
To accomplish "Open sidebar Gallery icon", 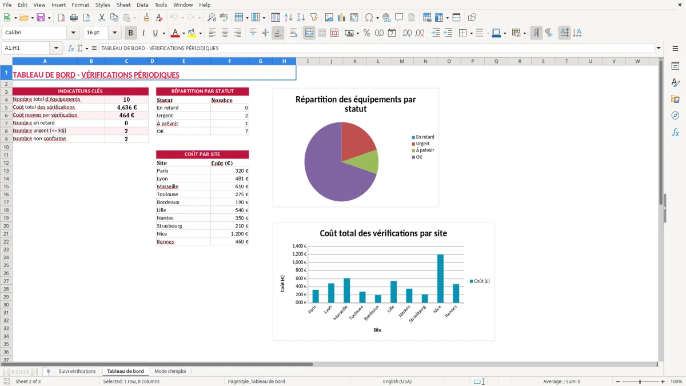I will [675, 99].
